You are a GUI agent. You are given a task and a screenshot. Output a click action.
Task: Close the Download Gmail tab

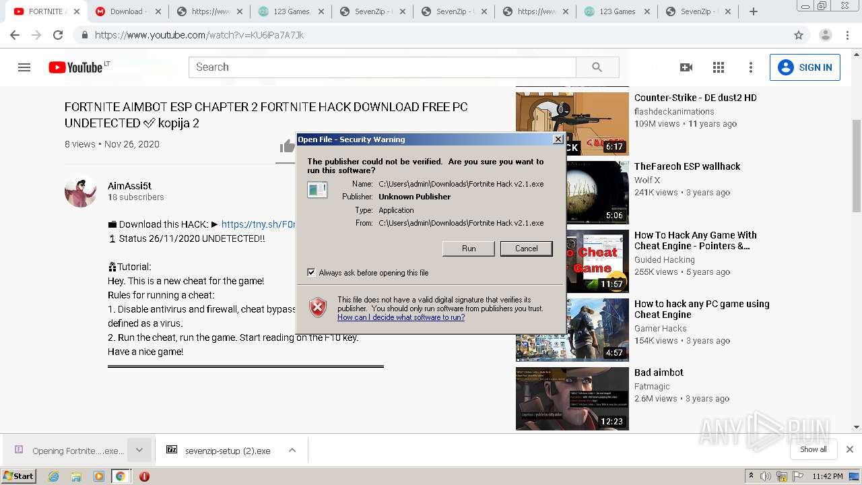[158, 11]
